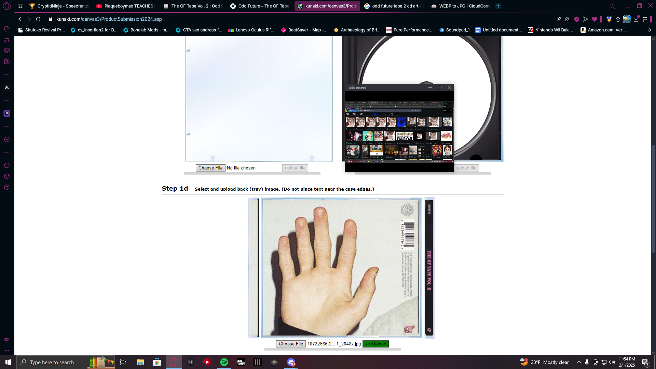Open the browser history clock icon
The height and width of the screenshot is (369, 656).
click(x=7, y=165)
